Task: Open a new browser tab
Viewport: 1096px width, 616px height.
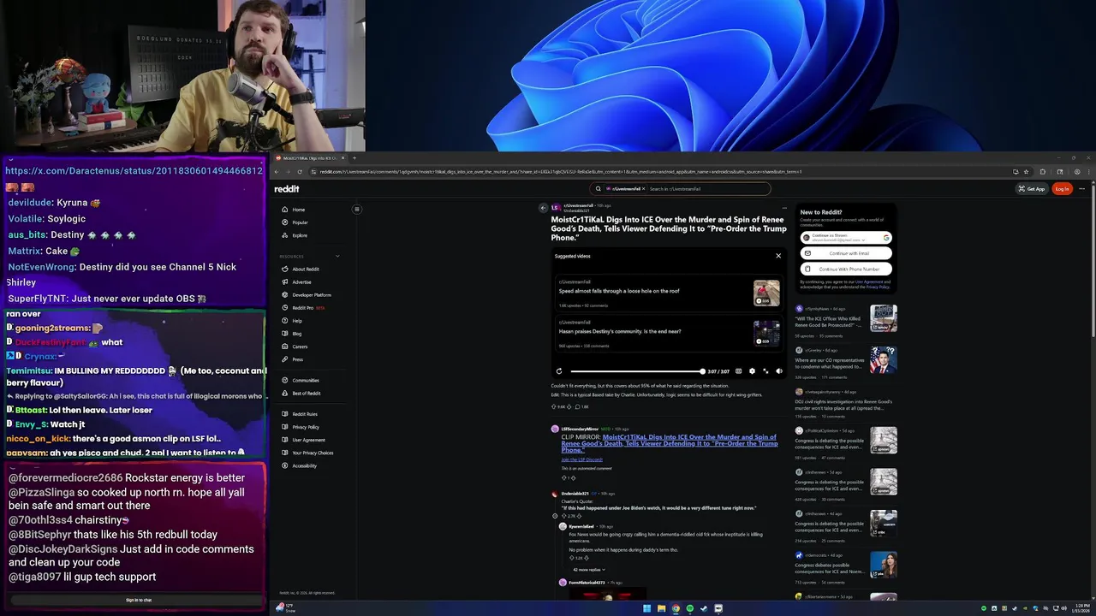Action: point(354,158)
